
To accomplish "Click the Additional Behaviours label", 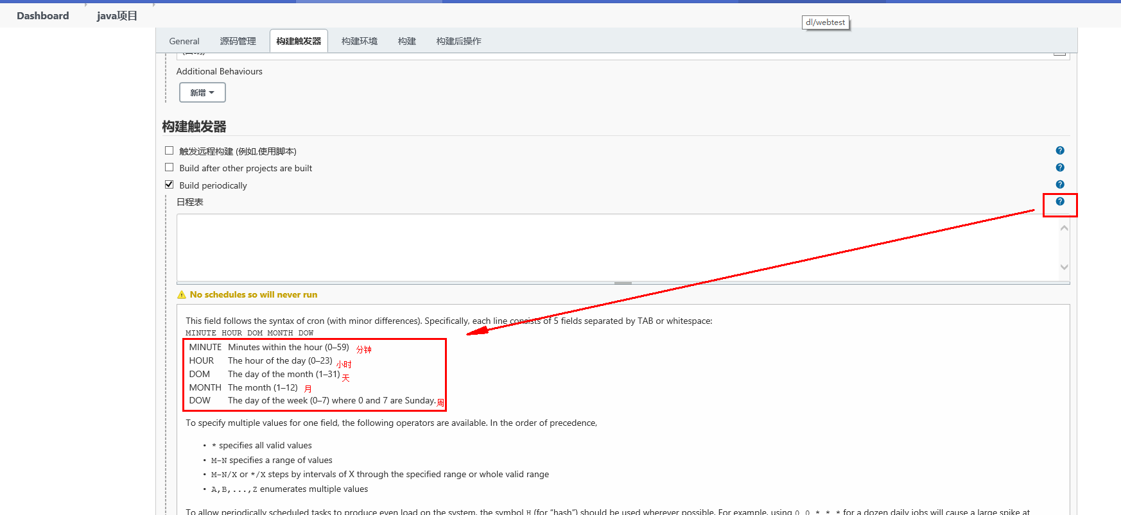I will point(220,71).
